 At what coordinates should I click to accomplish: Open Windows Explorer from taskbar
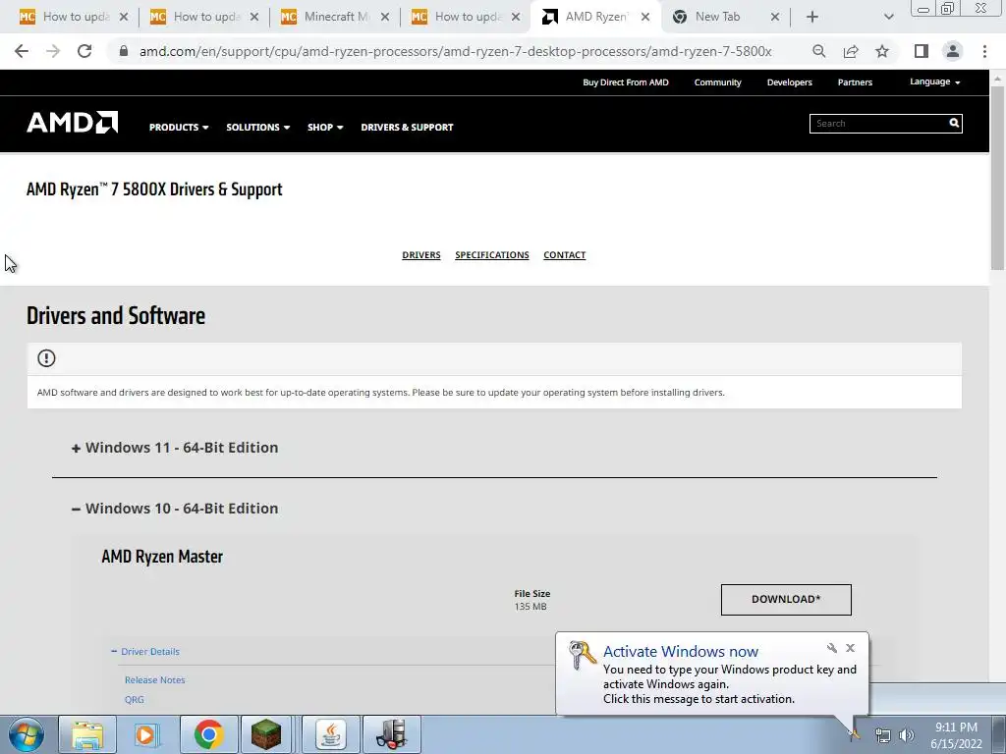[87, 734]
